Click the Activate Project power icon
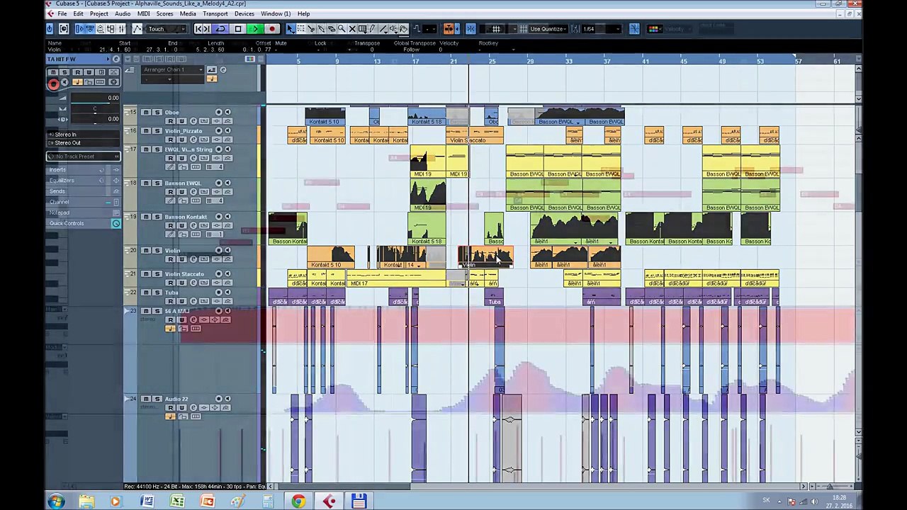The height and width of the screenshot is (510, 907). pos(50,29)
